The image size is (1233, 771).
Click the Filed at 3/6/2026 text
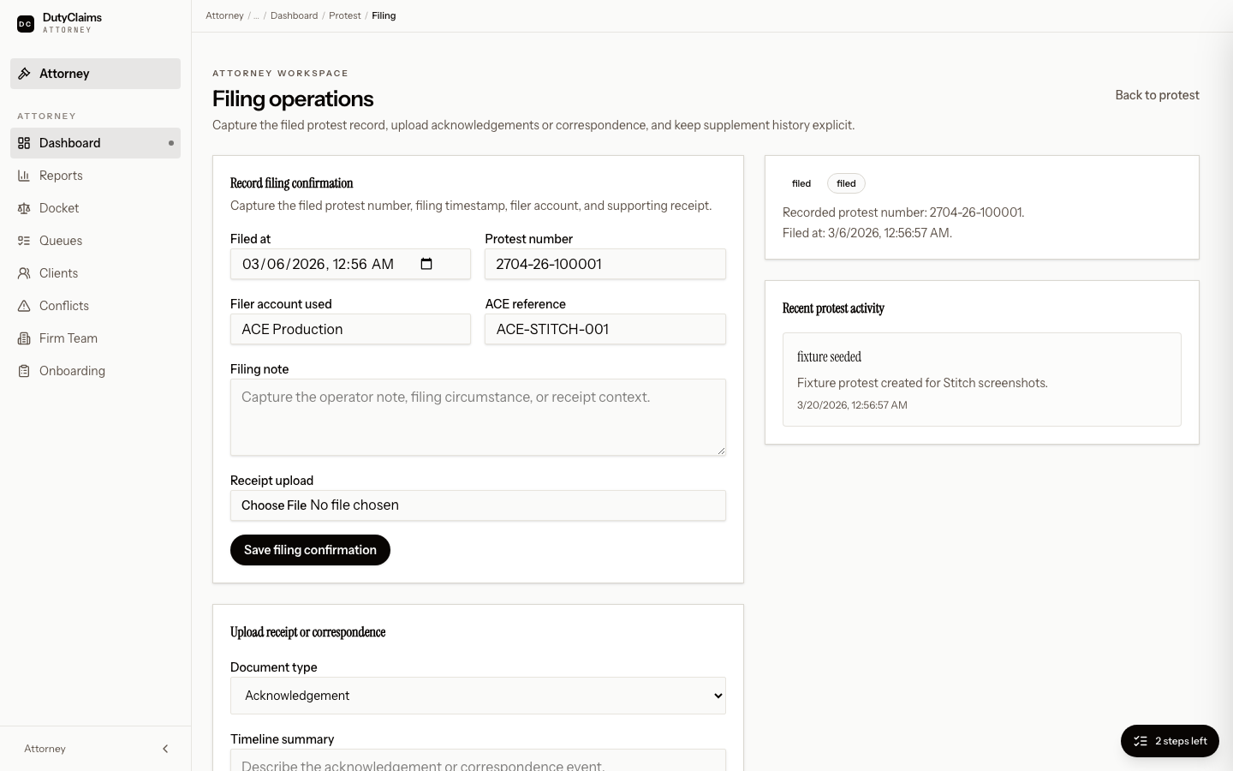tap(867, 233)
